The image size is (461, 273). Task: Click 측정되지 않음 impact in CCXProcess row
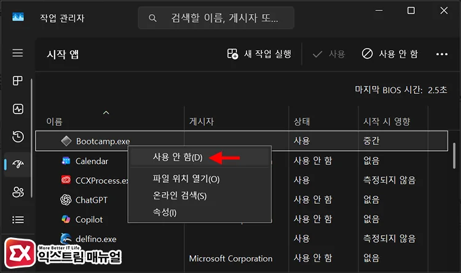(x=389, y=180)
